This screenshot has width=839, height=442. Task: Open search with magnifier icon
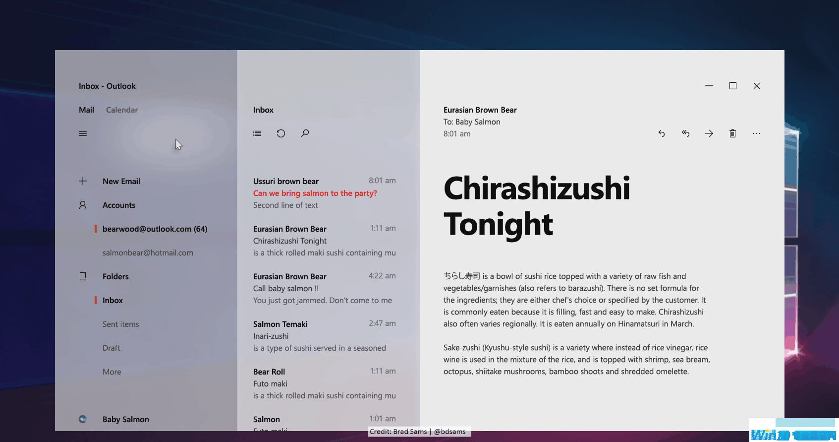[x=305, y=133]
